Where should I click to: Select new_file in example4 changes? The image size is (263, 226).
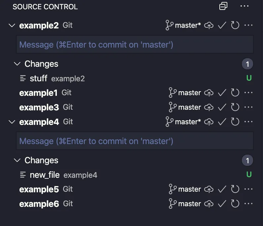tap(45, 175)
